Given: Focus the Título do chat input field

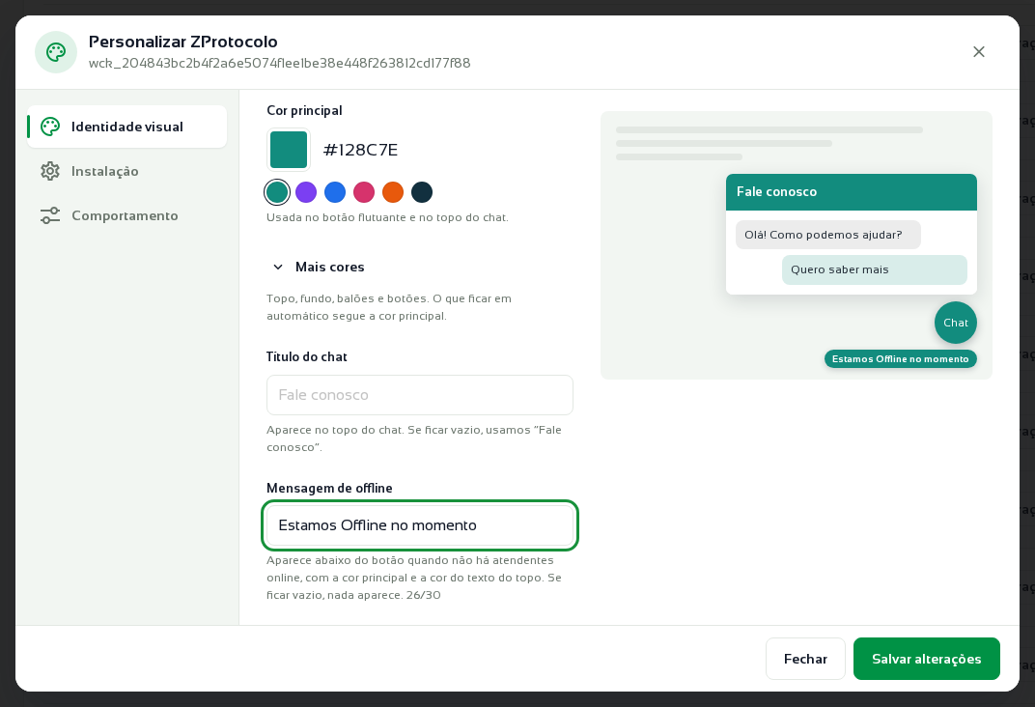Looking at the screenshot, I should [x=420, y=395].
